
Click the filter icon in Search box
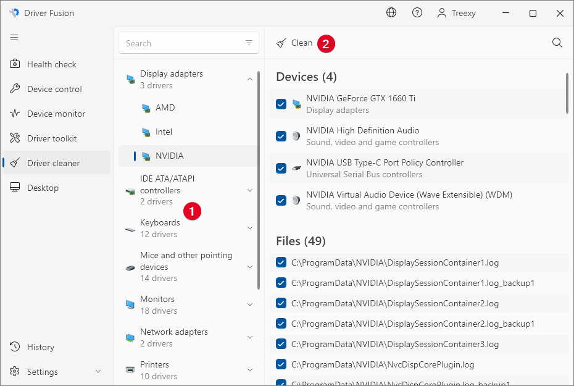(249, 43)
